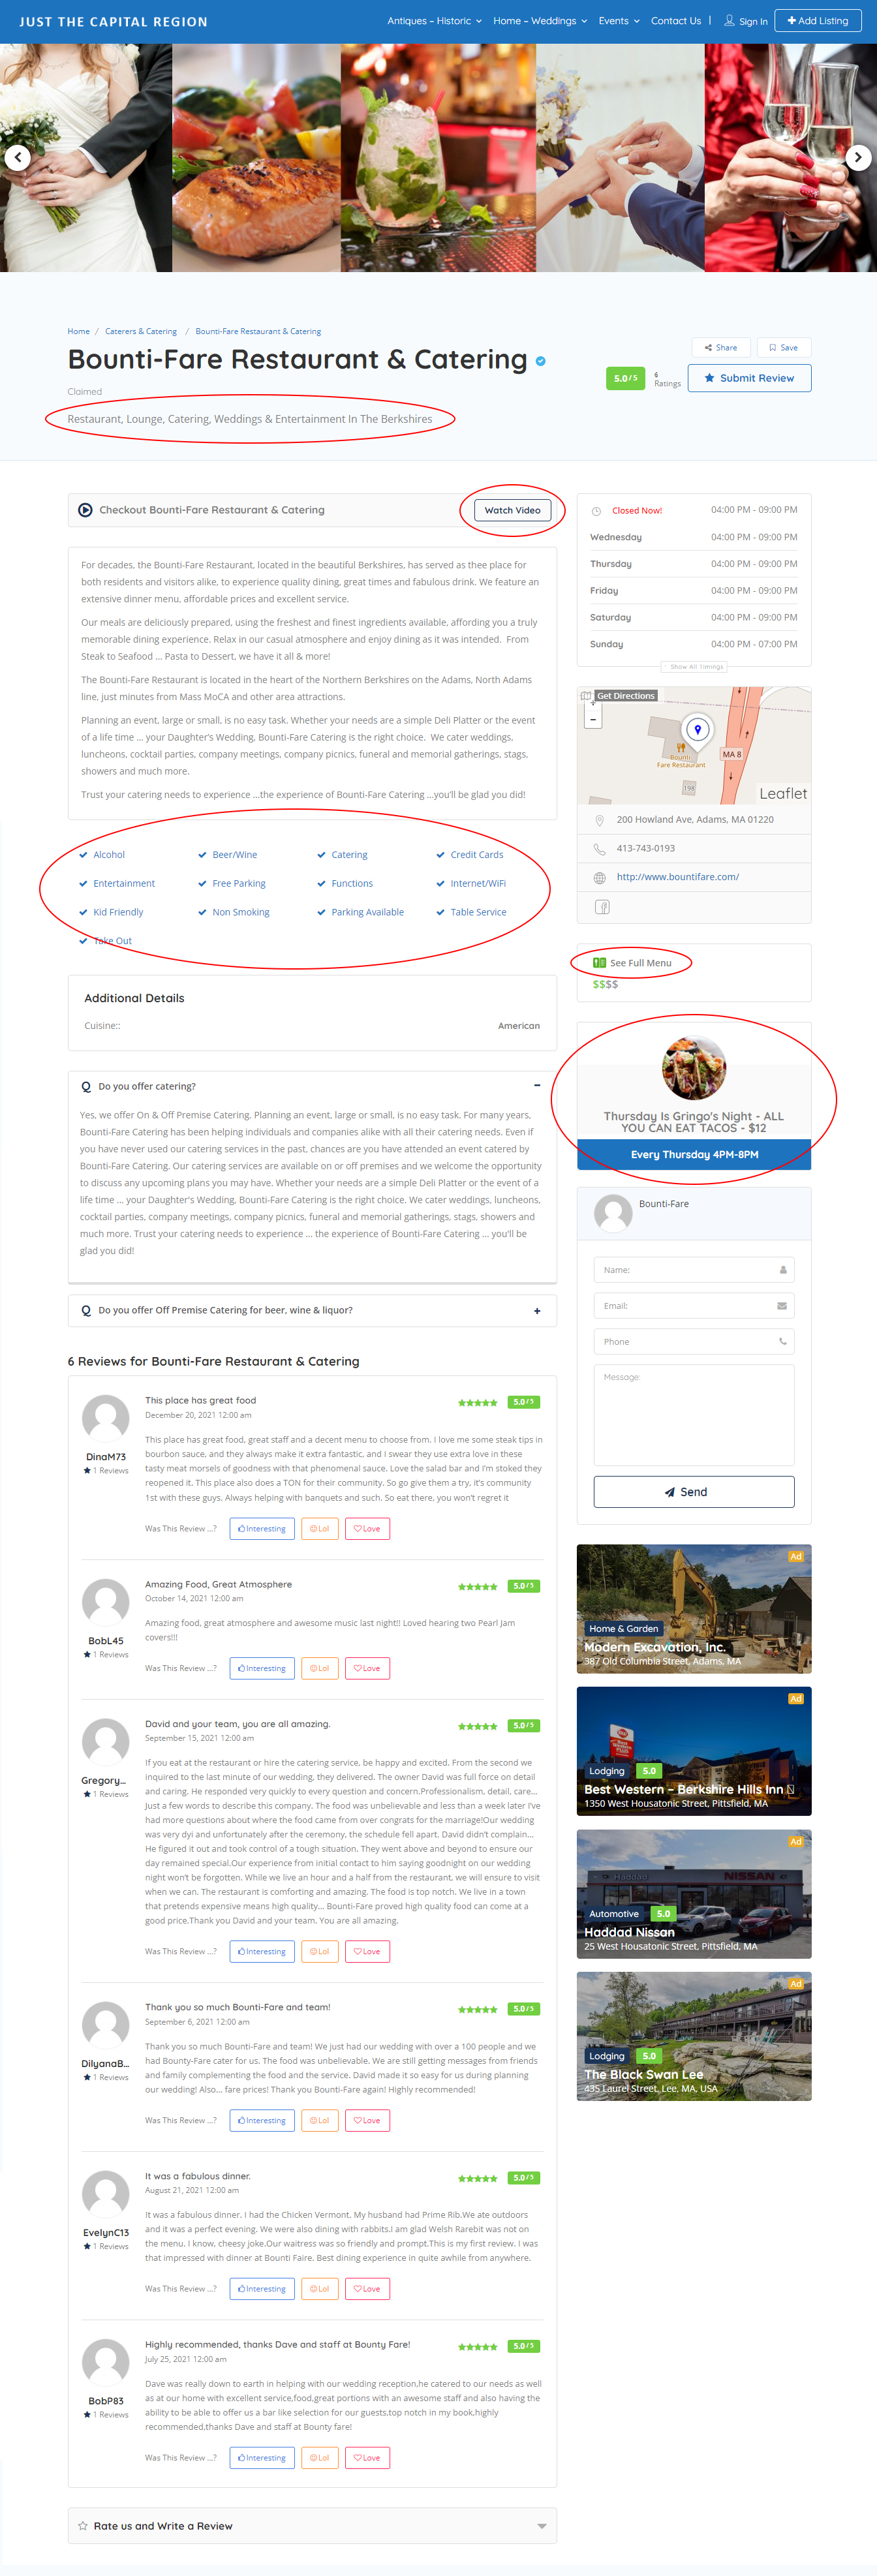Click Caterers & Catering breadcrumb link

coord(141,331)
